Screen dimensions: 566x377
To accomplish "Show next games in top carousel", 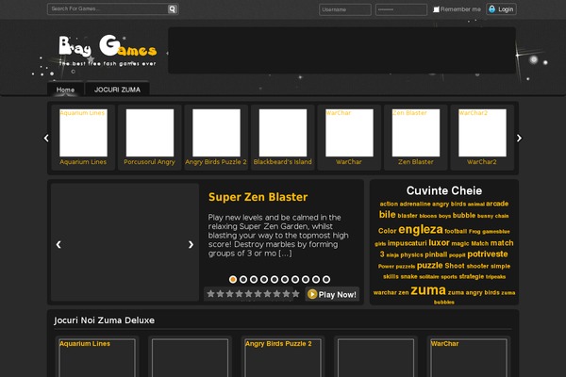I will (519, 138).
